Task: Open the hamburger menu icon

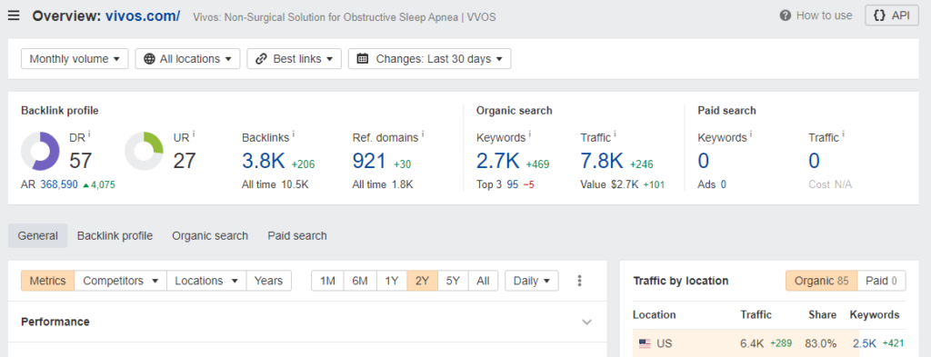Action: 14,16
